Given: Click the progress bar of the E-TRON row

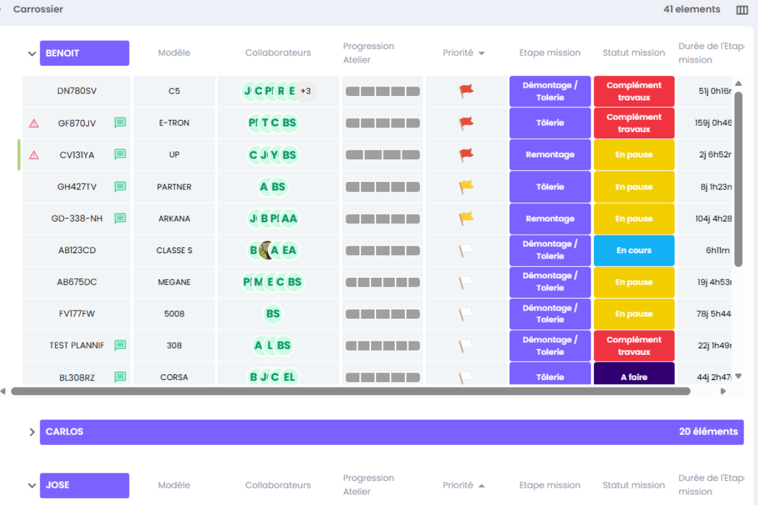Looking at the screenshot, I should pos(383,123).
